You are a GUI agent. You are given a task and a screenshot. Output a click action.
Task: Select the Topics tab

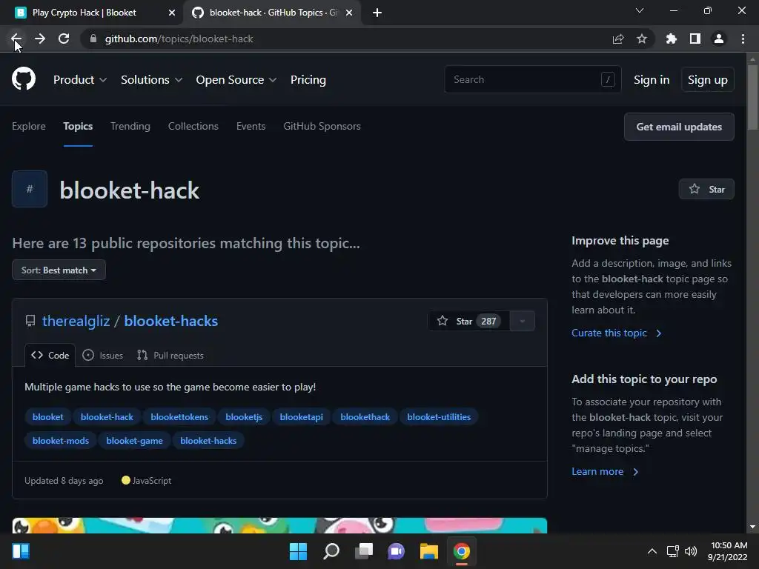point(78,126)
